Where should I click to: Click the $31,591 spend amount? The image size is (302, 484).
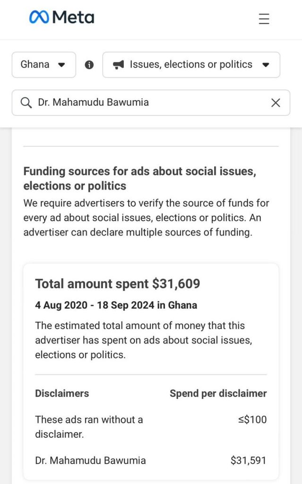(x=249, y=460)
